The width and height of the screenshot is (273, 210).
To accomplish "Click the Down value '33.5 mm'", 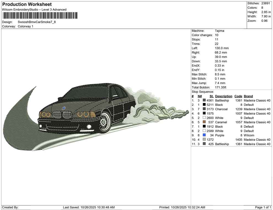I will (221, 61).
